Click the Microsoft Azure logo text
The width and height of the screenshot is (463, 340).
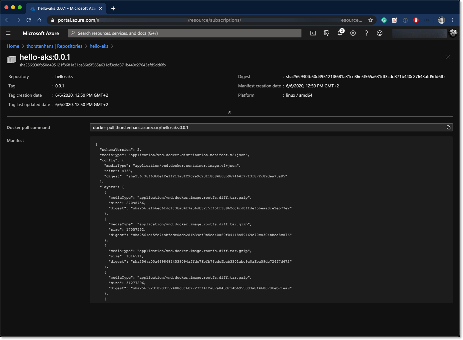tap(41, 33)
